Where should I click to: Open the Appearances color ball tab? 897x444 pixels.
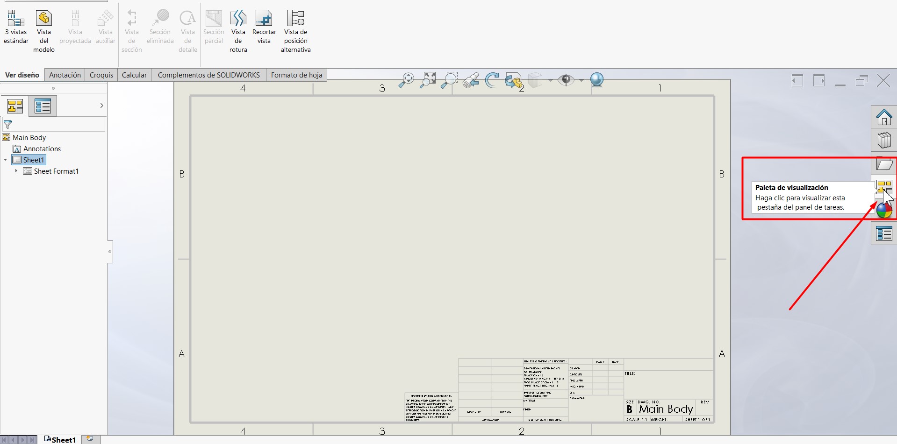click(884, 211)
